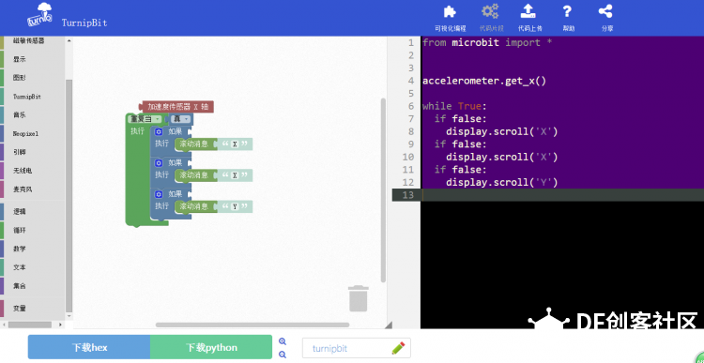Open the Neopixel block category
Viewport: 704px width, 363px height.
point(25,134)
